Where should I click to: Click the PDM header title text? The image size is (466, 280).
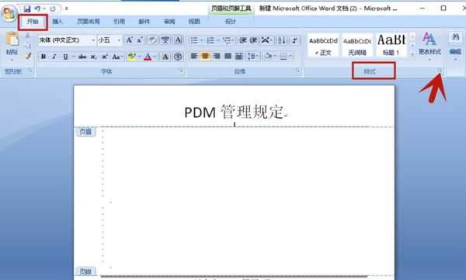[x=234, y=112]
